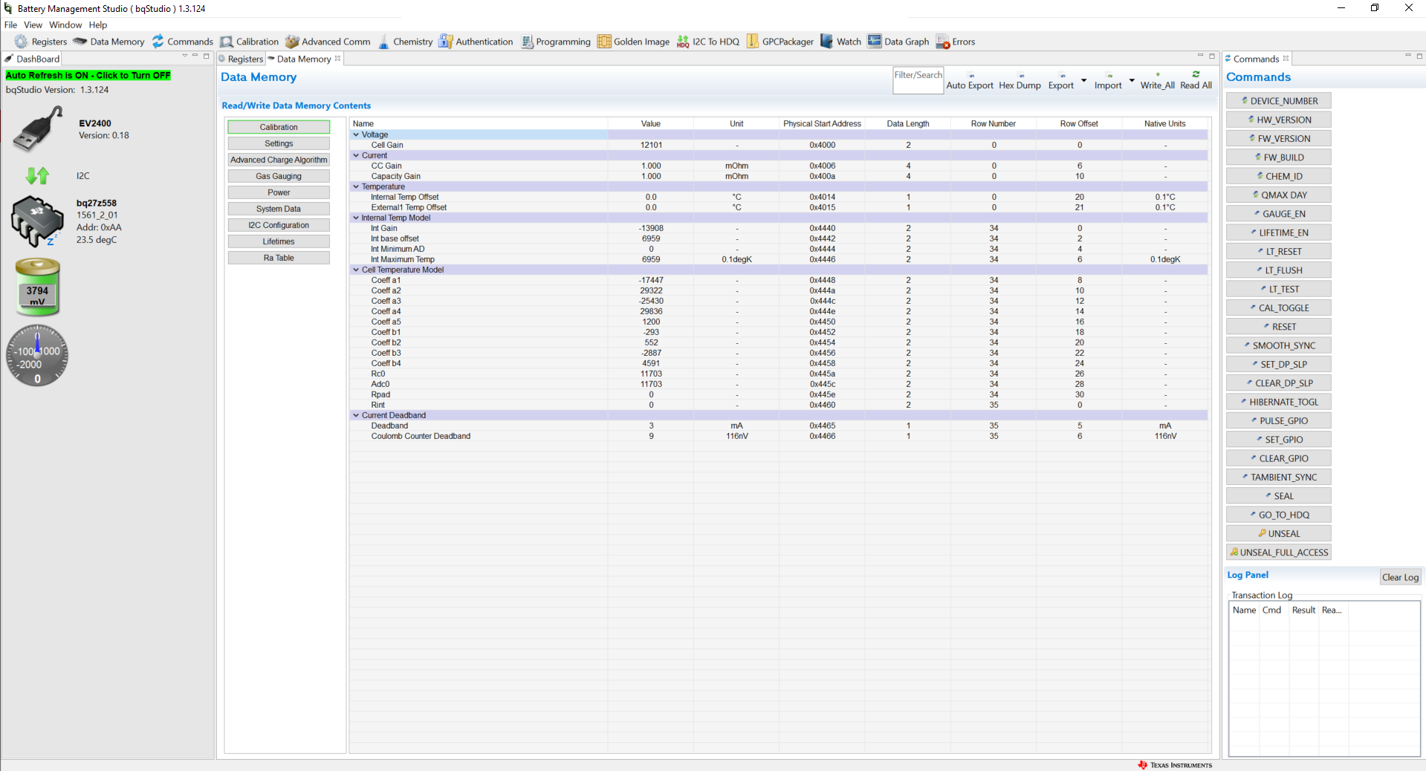Collapse the Cell Temperature Model group
The width and height of the screenshot is (1426, 771).
(356, 270)
